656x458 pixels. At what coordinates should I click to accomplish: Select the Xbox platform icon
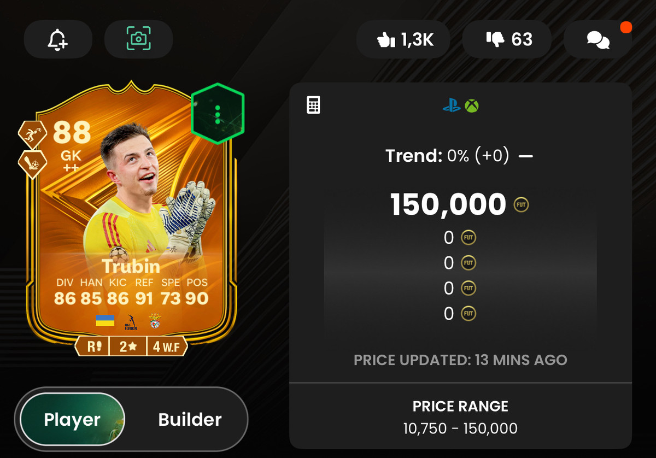(x=472, y=105)
